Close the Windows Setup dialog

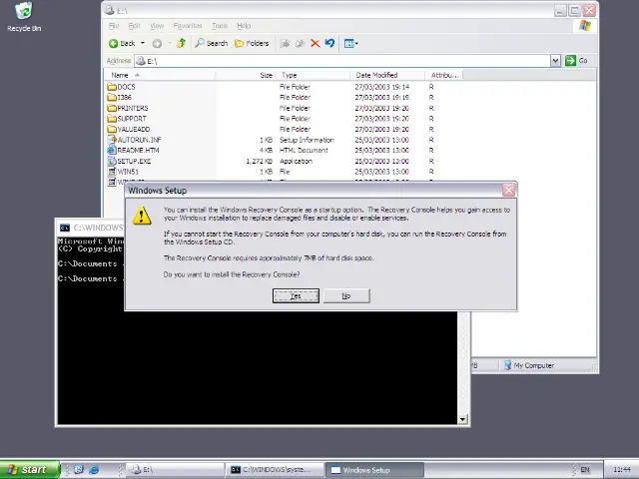[508, 190]
